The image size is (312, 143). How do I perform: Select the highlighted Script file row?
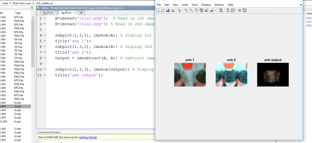point(15,106)
